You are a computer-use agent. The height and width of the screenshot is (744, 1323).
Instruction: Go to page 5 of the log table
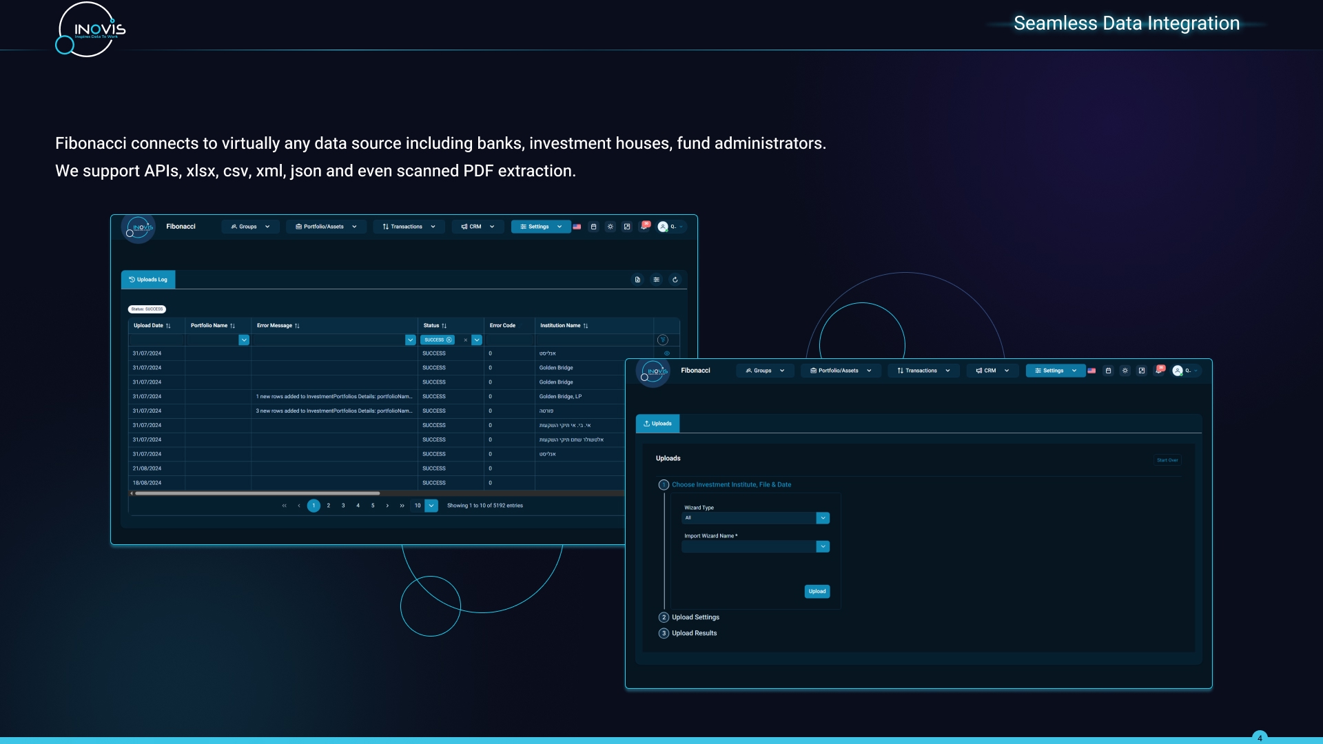[x=373, y=506]
